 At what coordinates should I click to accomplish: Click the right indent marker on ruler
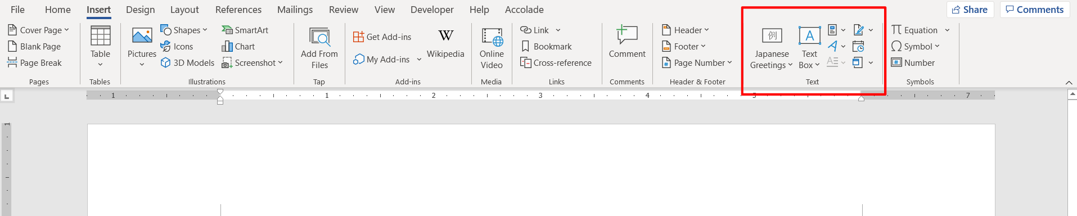point(861,99)
